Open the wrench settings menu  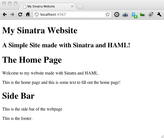pyautogui.click(x=159, y=14)
